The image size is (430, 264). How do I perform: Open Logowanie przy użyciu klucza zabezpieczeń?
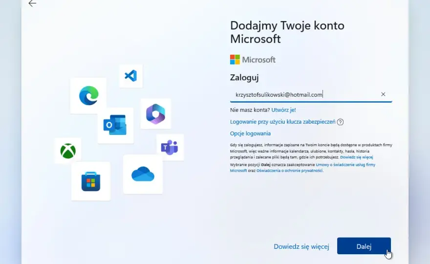click(x=282, y=122)
